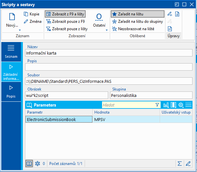Click the filter funnel icon in search
Viewport: 197px width, 172px height.
click(x=157, y=105)
